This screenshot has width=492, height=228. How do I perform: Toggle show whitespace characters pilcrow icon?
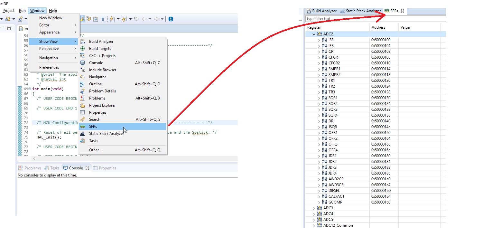pyautogui.click(x=103, y=19)
